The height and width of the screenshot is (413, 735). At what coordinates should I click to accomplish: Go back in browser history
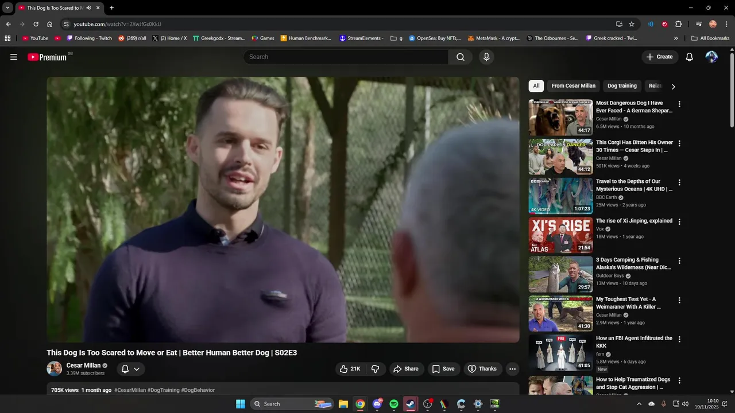[x=8, y=24]
